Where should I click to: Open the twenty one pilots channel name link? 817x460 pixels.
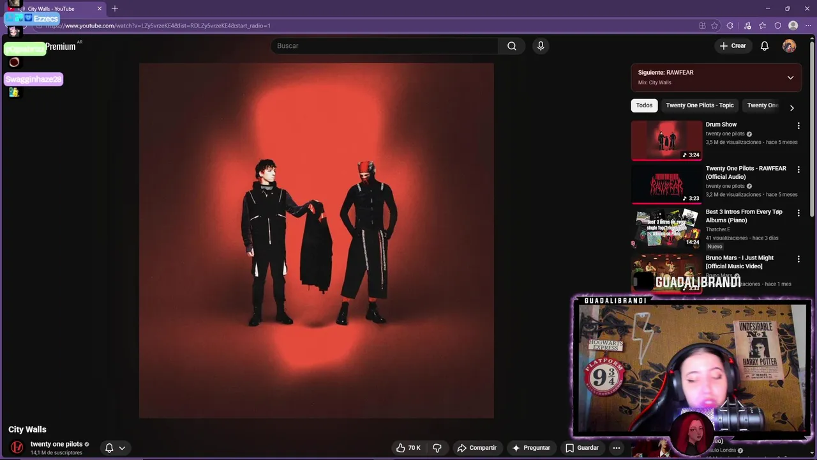point(56,444)
